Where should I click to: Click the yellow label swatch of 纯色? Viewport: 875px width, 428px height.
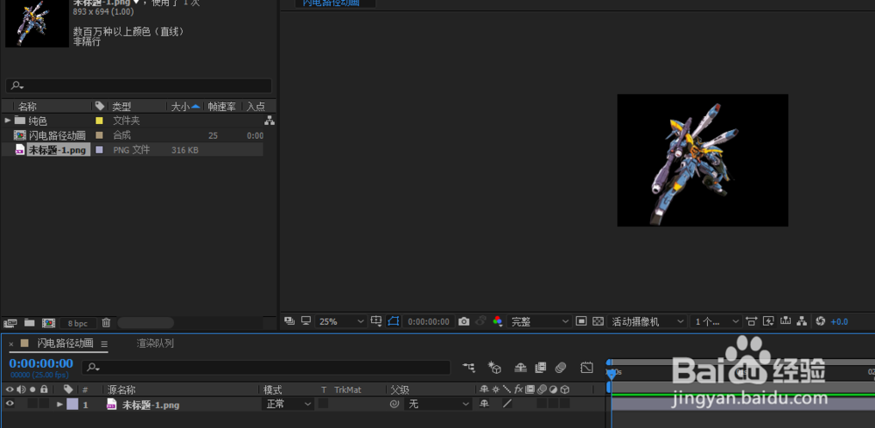pyautogui.click(x=100, y=121)
